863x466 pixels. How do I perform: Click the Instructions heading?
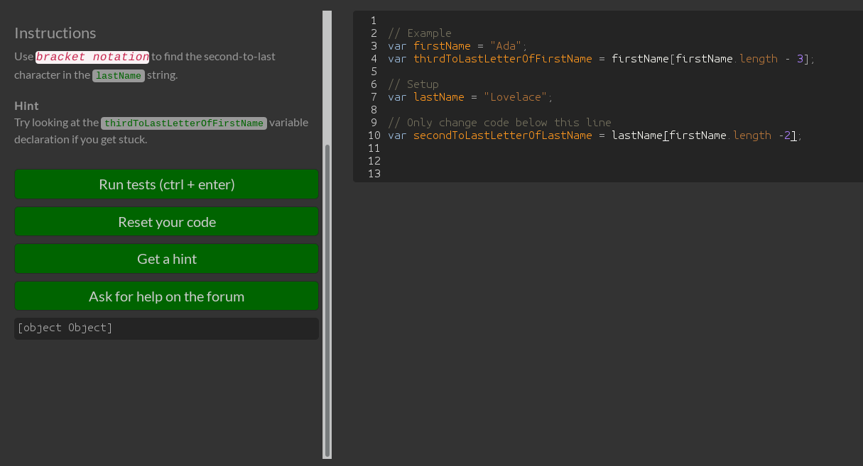pyautogui.click(x=55, y=33)
